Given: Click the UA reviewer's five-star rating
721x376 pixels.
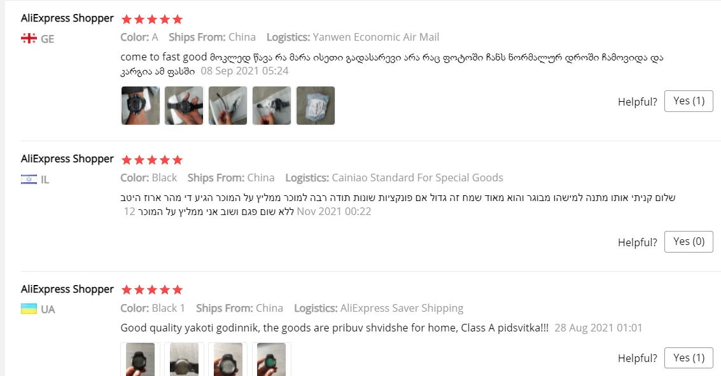Looking at the screenshot, I should click(x=151, y=290).
